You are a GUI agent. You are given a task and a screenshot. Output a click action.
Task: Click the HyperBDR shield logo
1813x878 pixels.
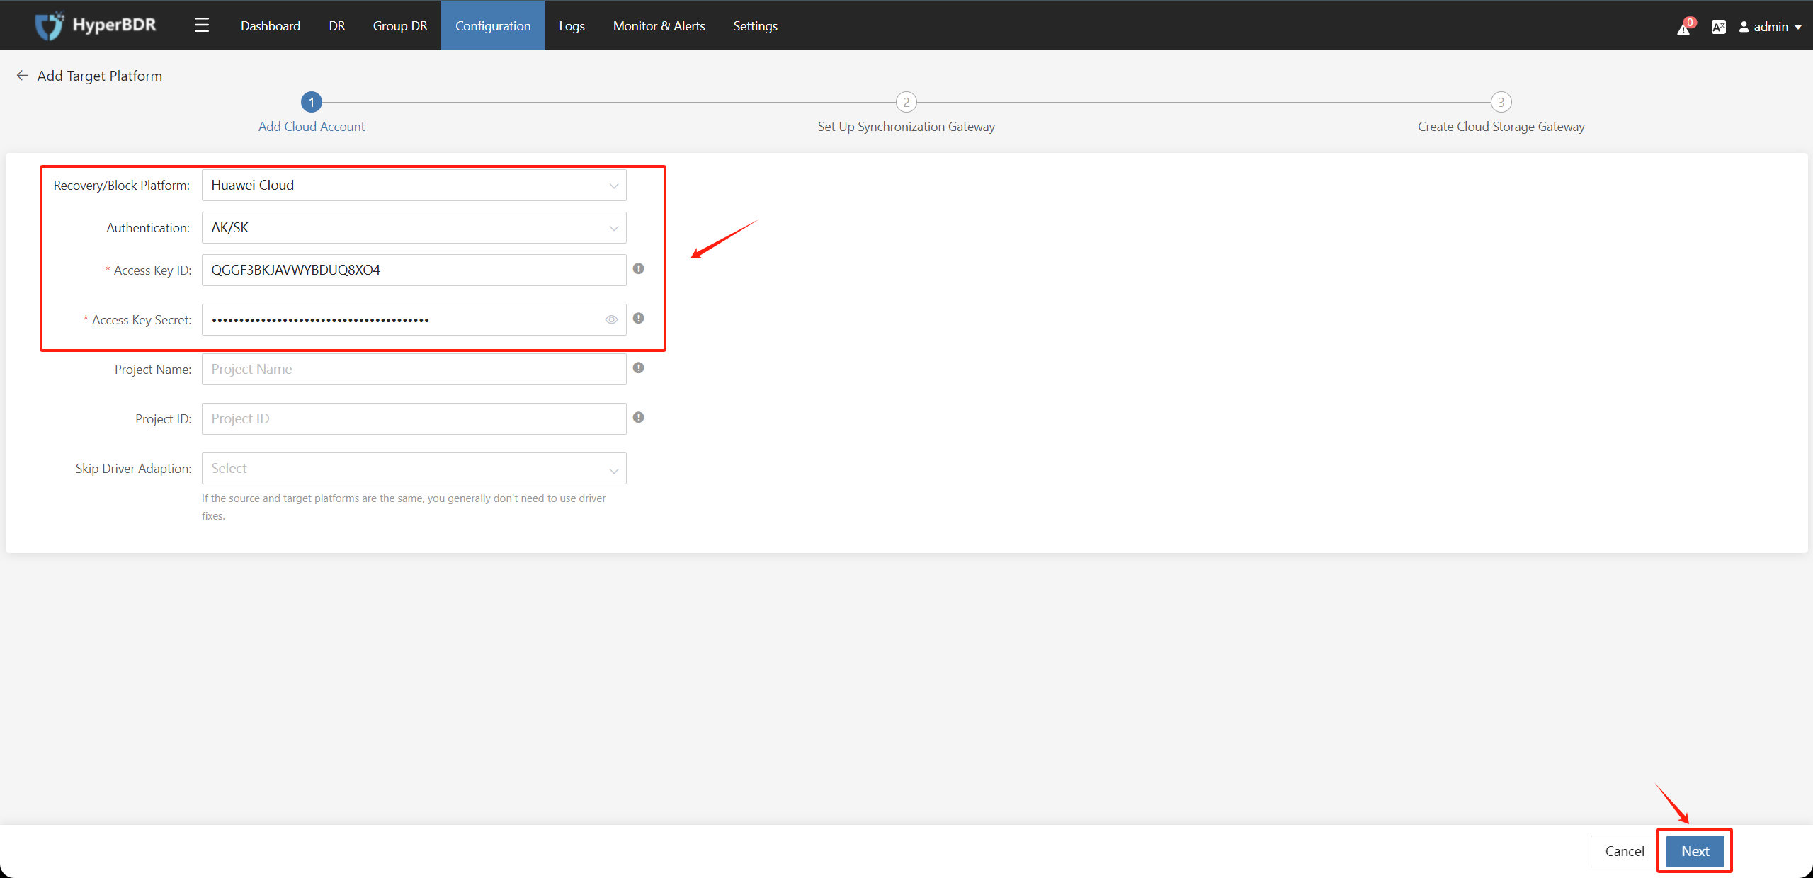[x=49, y=26]
